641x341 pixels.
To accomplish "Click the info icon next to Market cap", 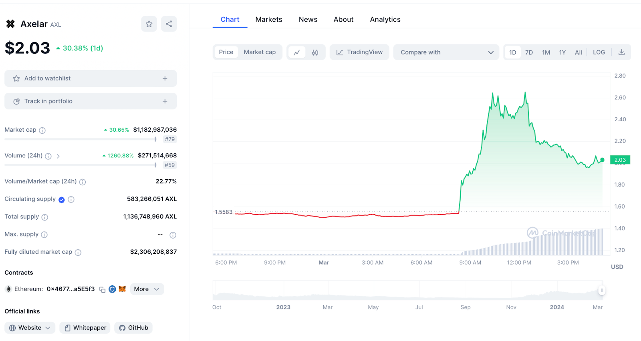I will [x=42, y=130].
